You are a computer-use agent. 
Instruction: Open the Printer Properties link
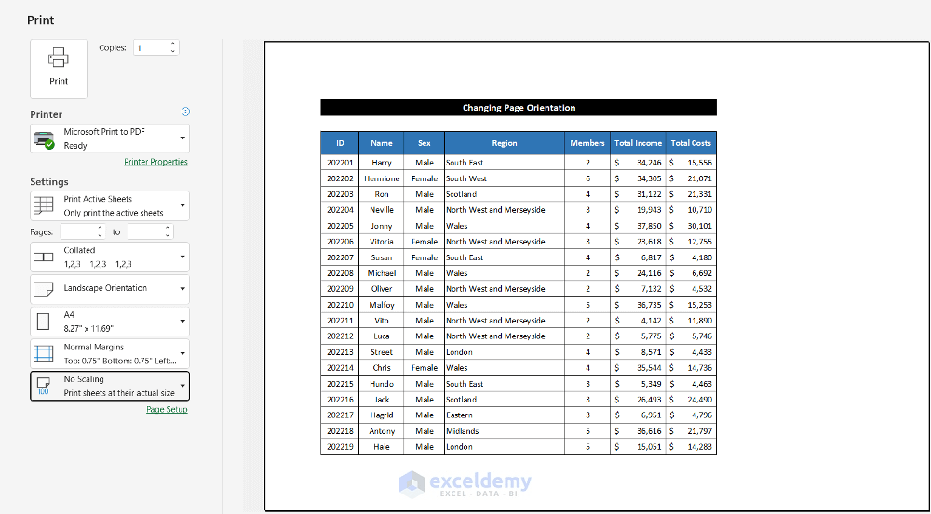(156, 161)
